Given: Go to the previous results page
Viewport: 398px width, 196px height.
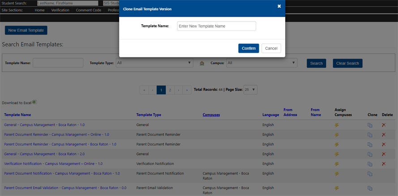Looking at the screenshot, I should pos(153,90).
